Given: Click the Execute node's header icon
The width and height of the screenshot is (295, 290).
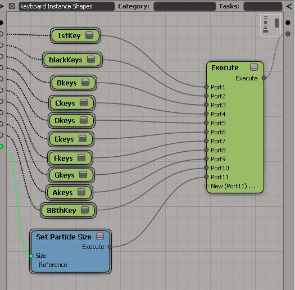Looking at the screenshot, I should 254,67.
